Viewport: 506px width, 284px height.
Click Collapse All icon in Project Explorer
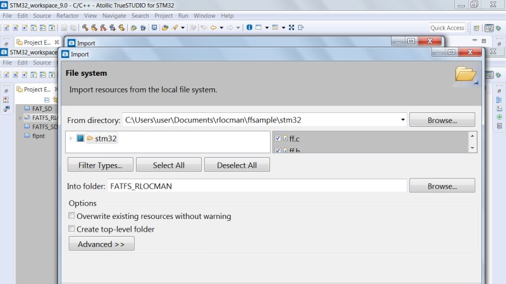coord(47,100)
